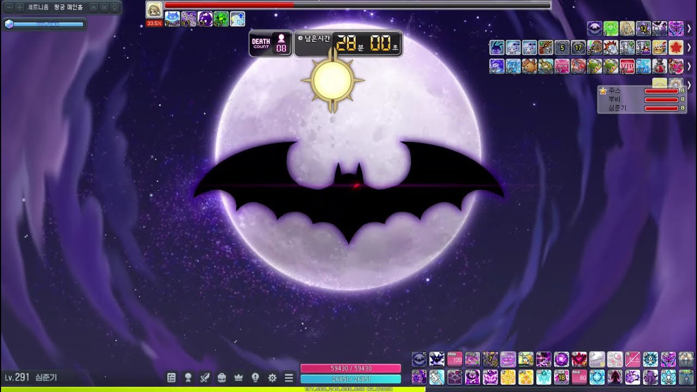The width and height of the screenshot is (697, 392).
Task: Open the event list icon in bottom menu
Action: click(x=171, y=377)
